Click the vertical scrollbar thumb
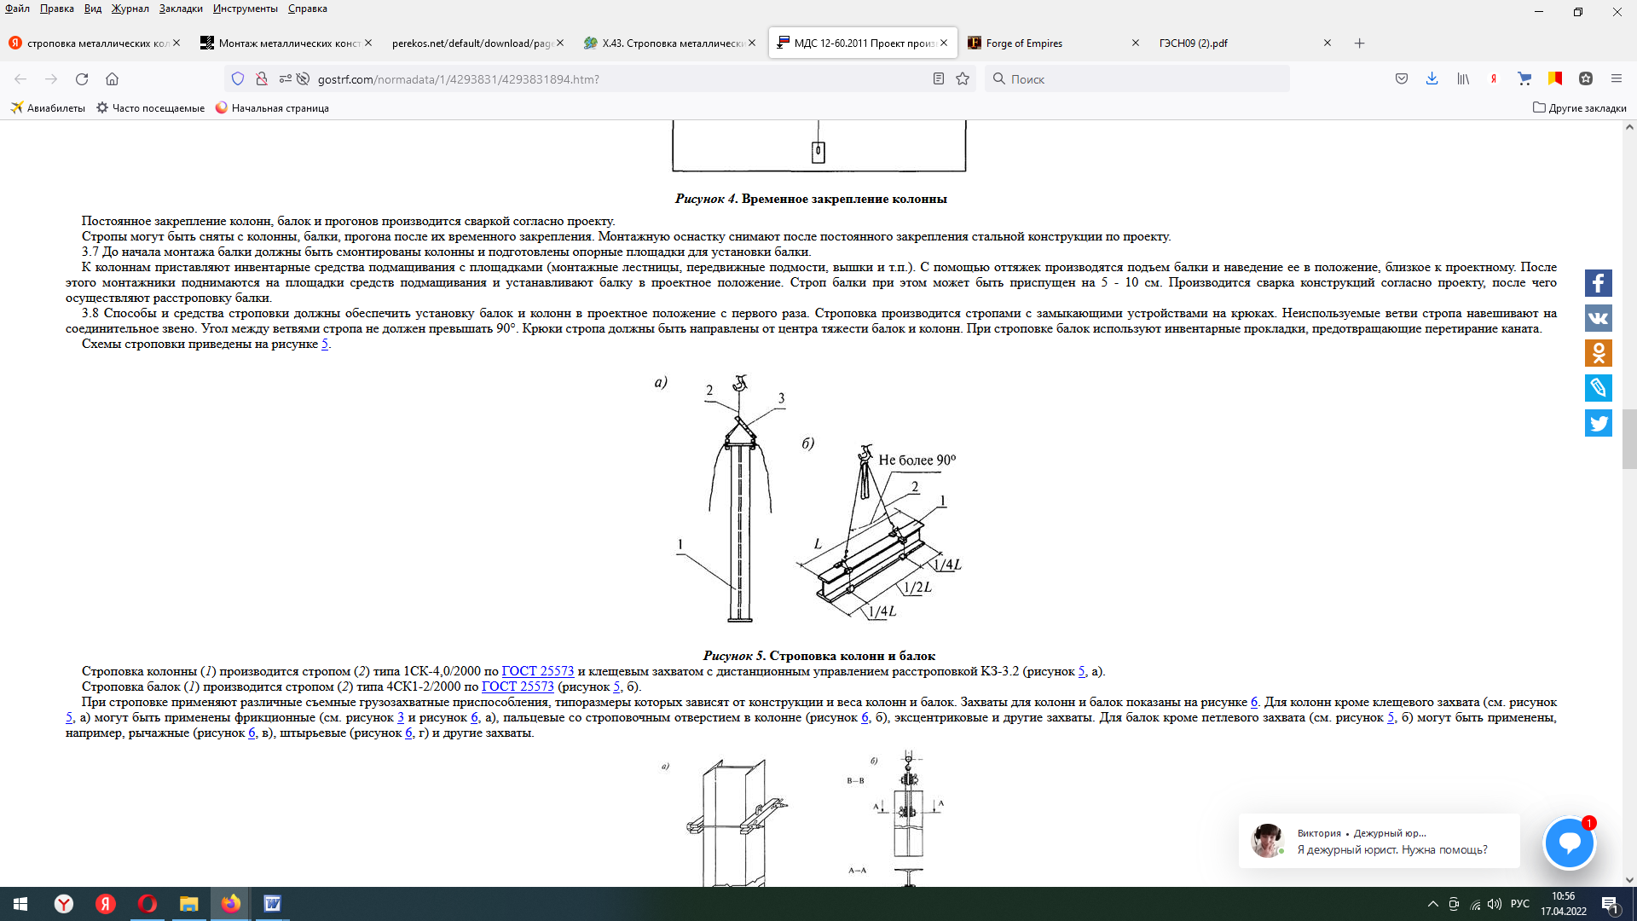Screen dimensions: 1637x921 [1629, 439]
